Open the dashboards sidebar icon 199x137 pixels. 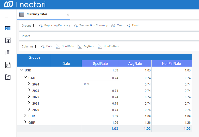tap(8, 40)
